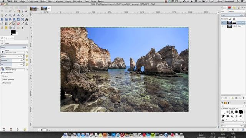Select the Smudge tool

click(x=18, y=28)
